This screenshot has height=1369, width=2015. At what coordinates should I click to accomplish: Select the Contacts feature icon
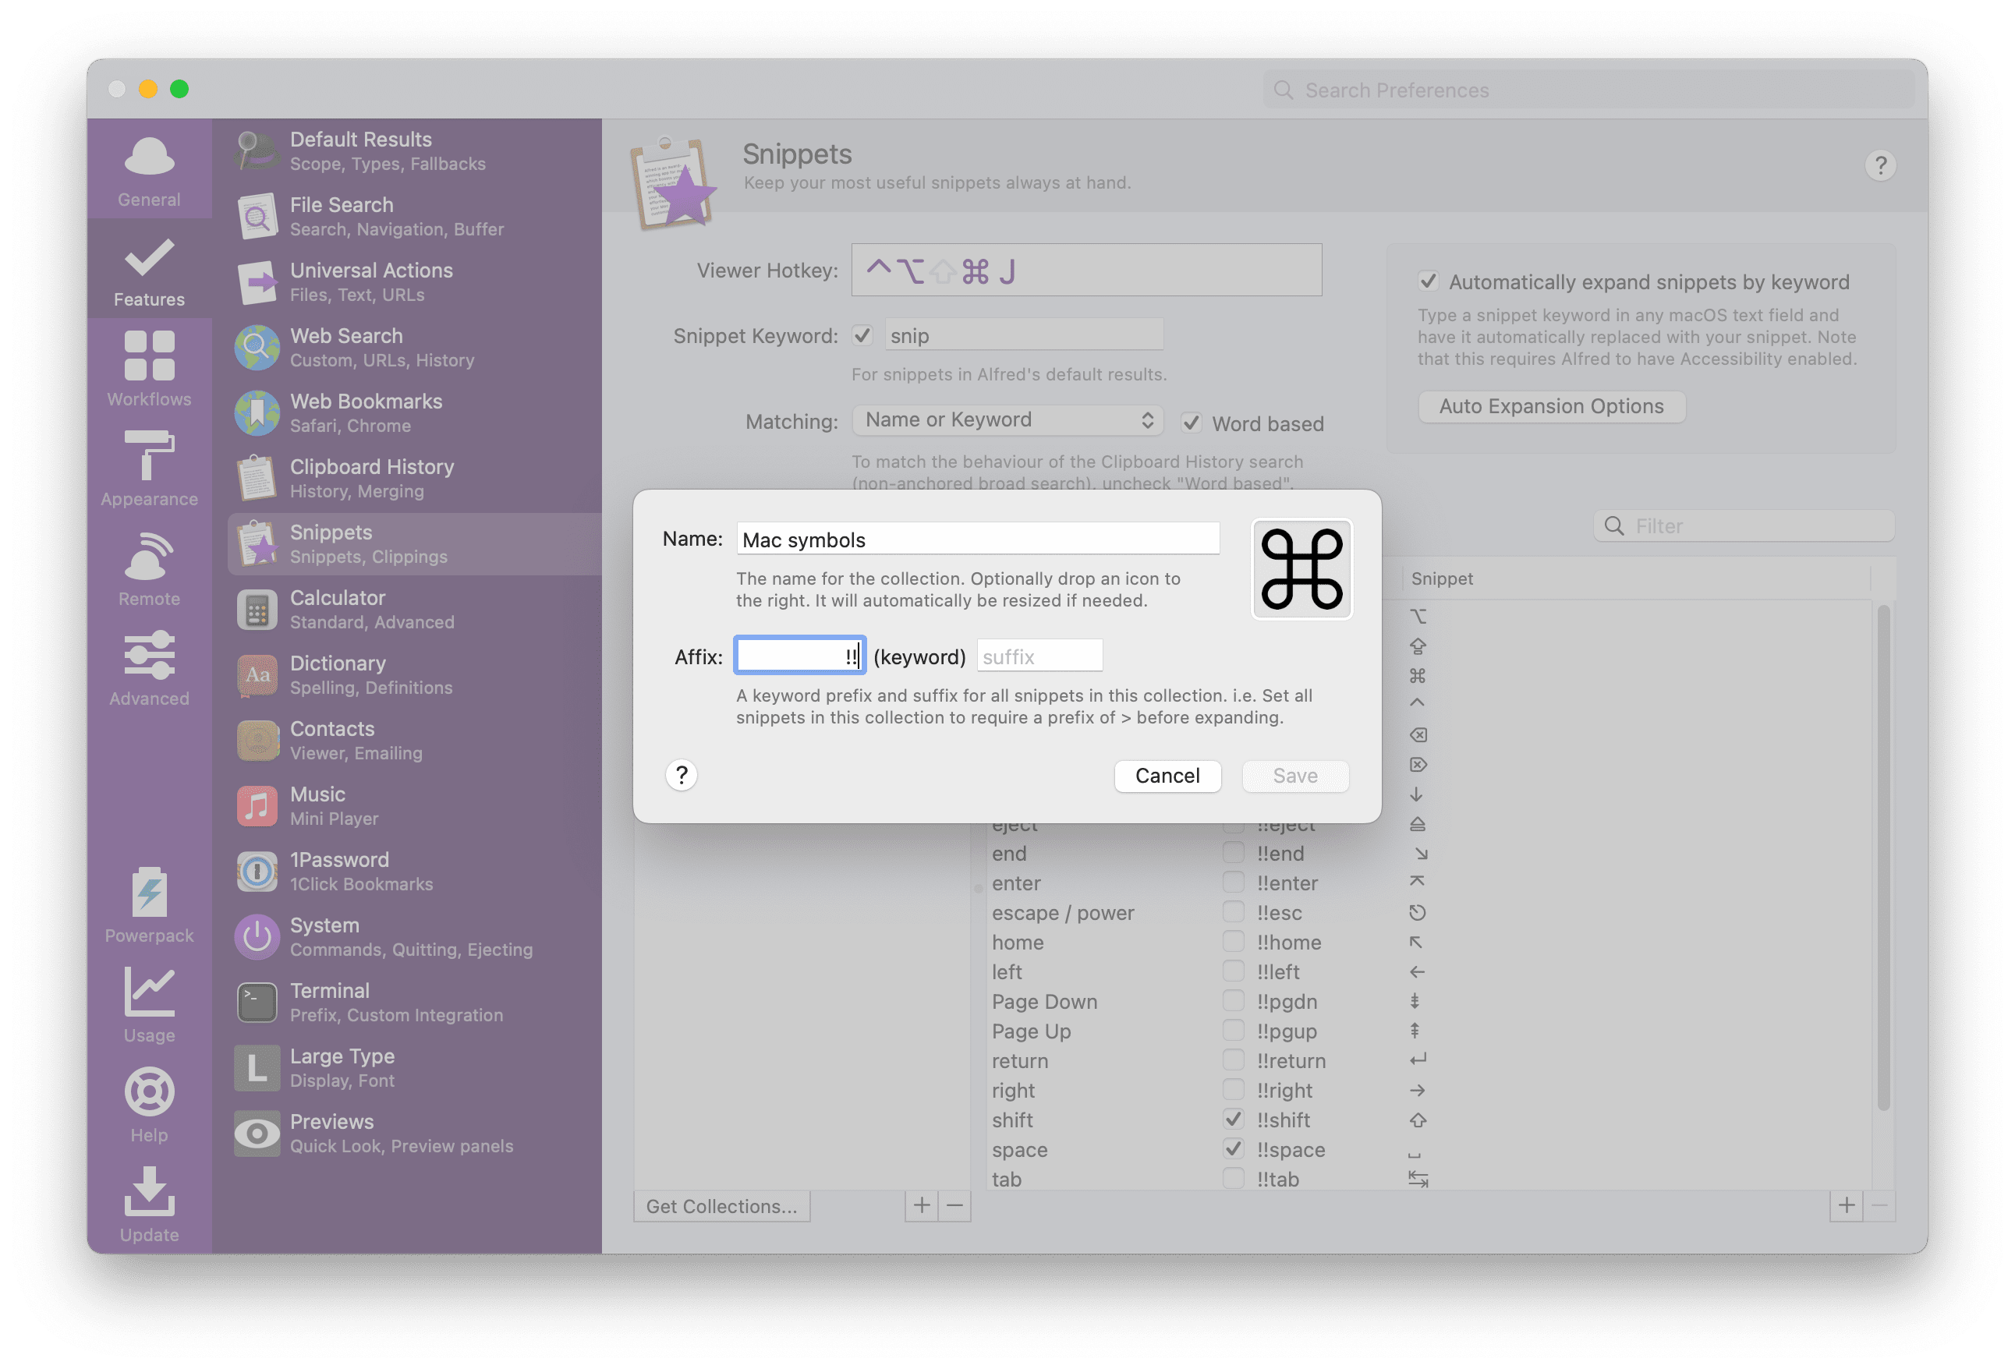[257, 741]
